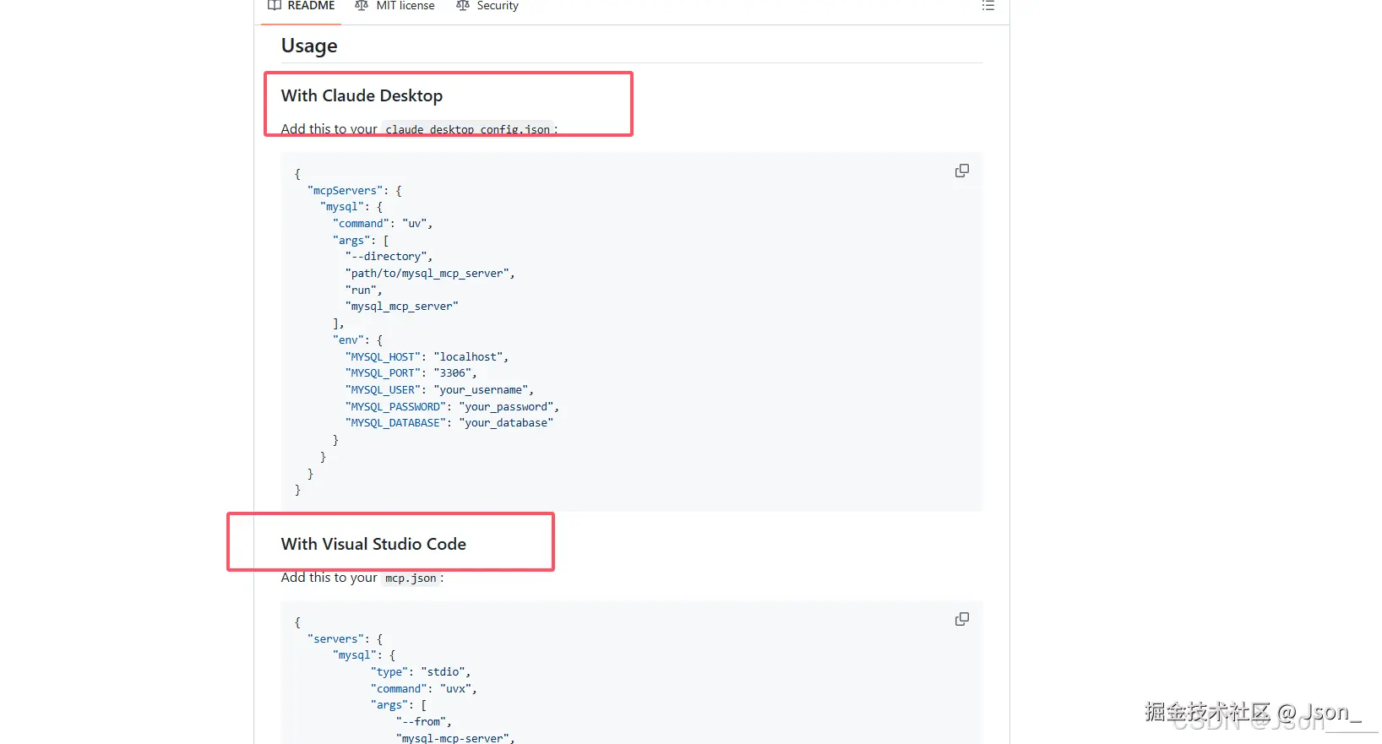Image resolution: width=1382 pixels, height=744 pixels.
Task: Open the MIT license tab label
Action: pyautogui.click(x=405, y=6)
